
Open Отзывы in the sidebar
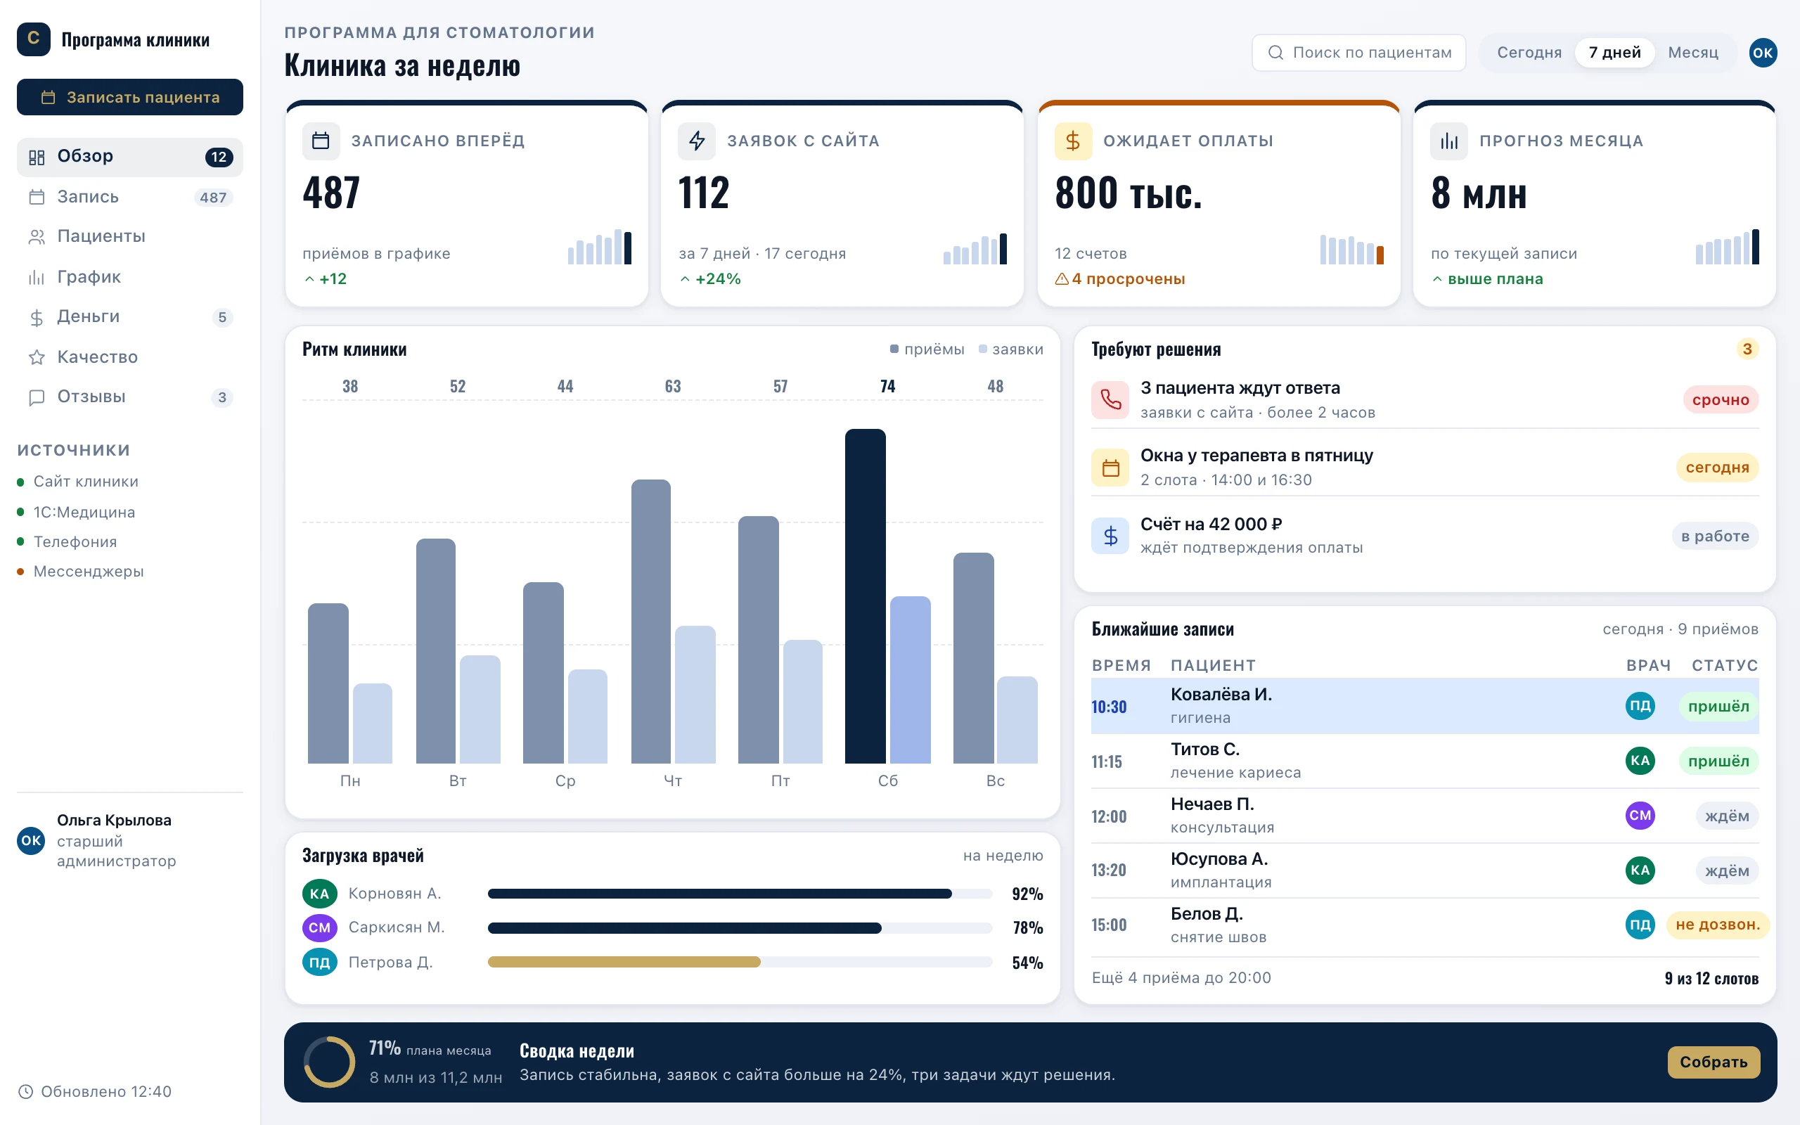(130, 397)
